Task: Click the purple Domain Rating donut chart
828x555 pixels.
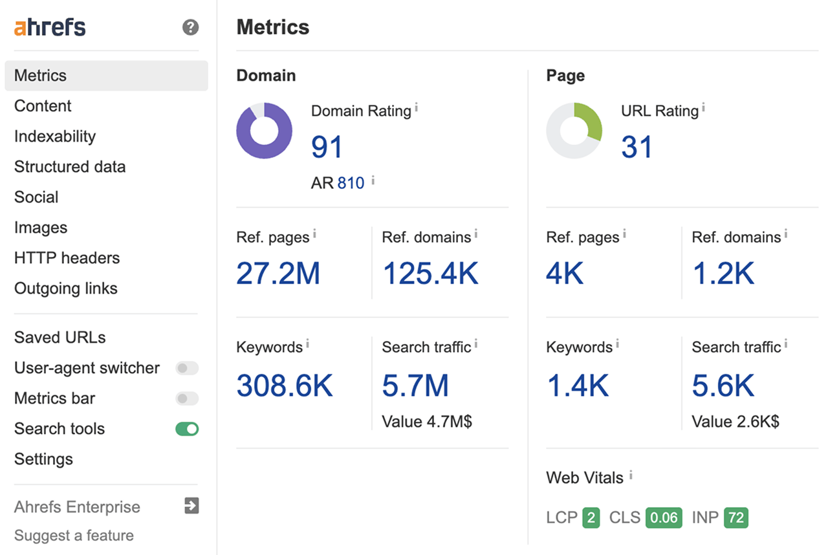Action: [264, 130]
